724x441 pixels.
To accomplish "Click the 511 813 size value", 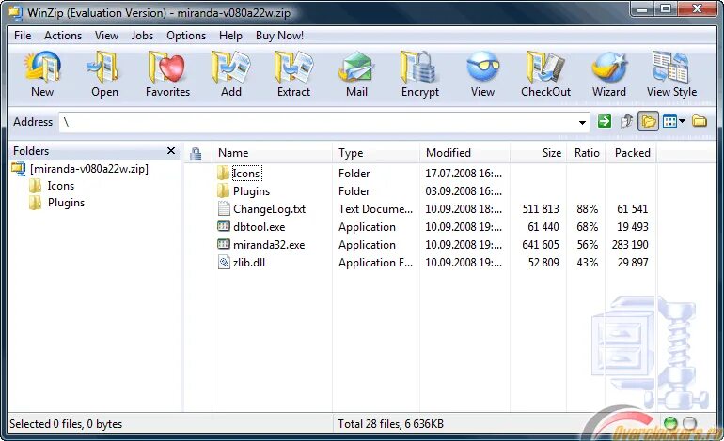I will [x=541, y=209].
